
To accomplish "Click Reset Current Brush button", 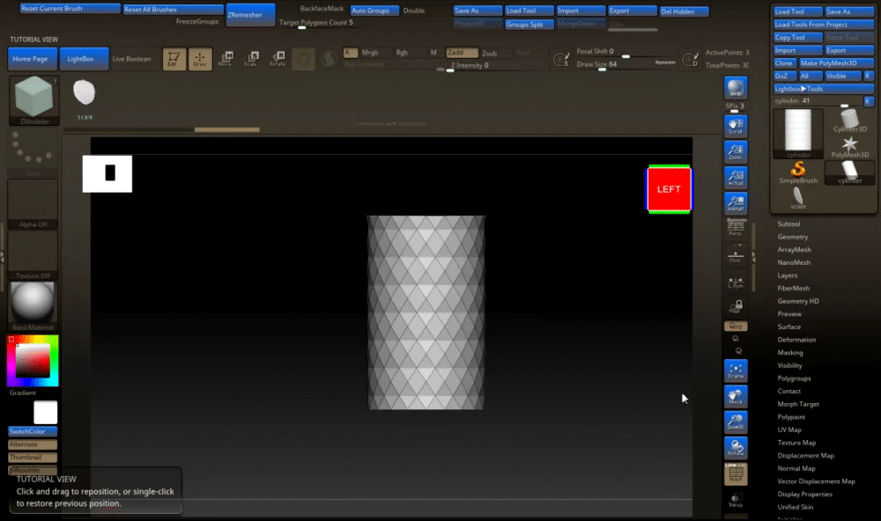I will [x=70, y=9].
